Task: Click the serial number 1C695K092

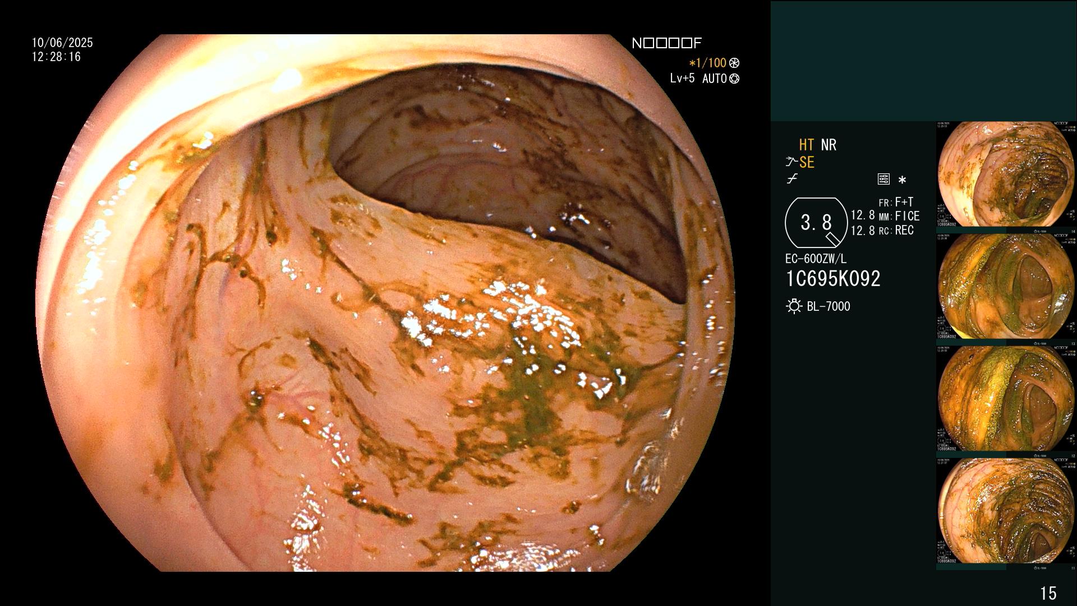Action: pos(833,279)
